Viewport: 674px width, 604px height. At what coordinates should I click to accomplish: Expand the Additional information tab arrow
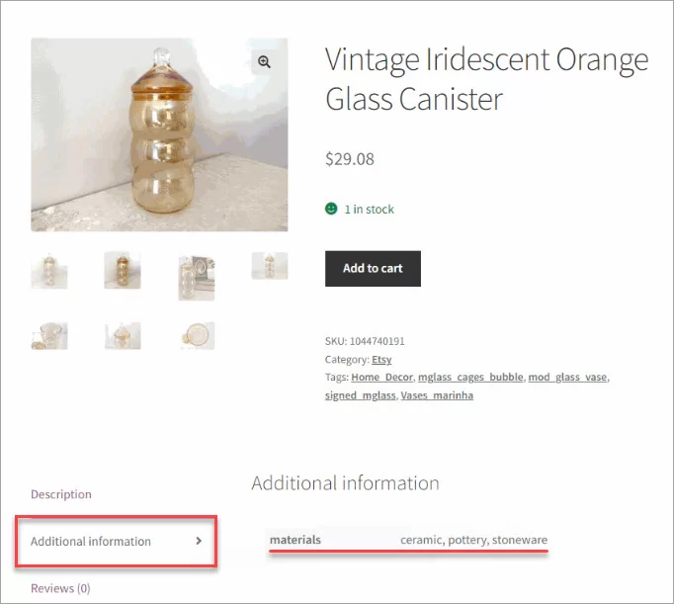(199, 541)
